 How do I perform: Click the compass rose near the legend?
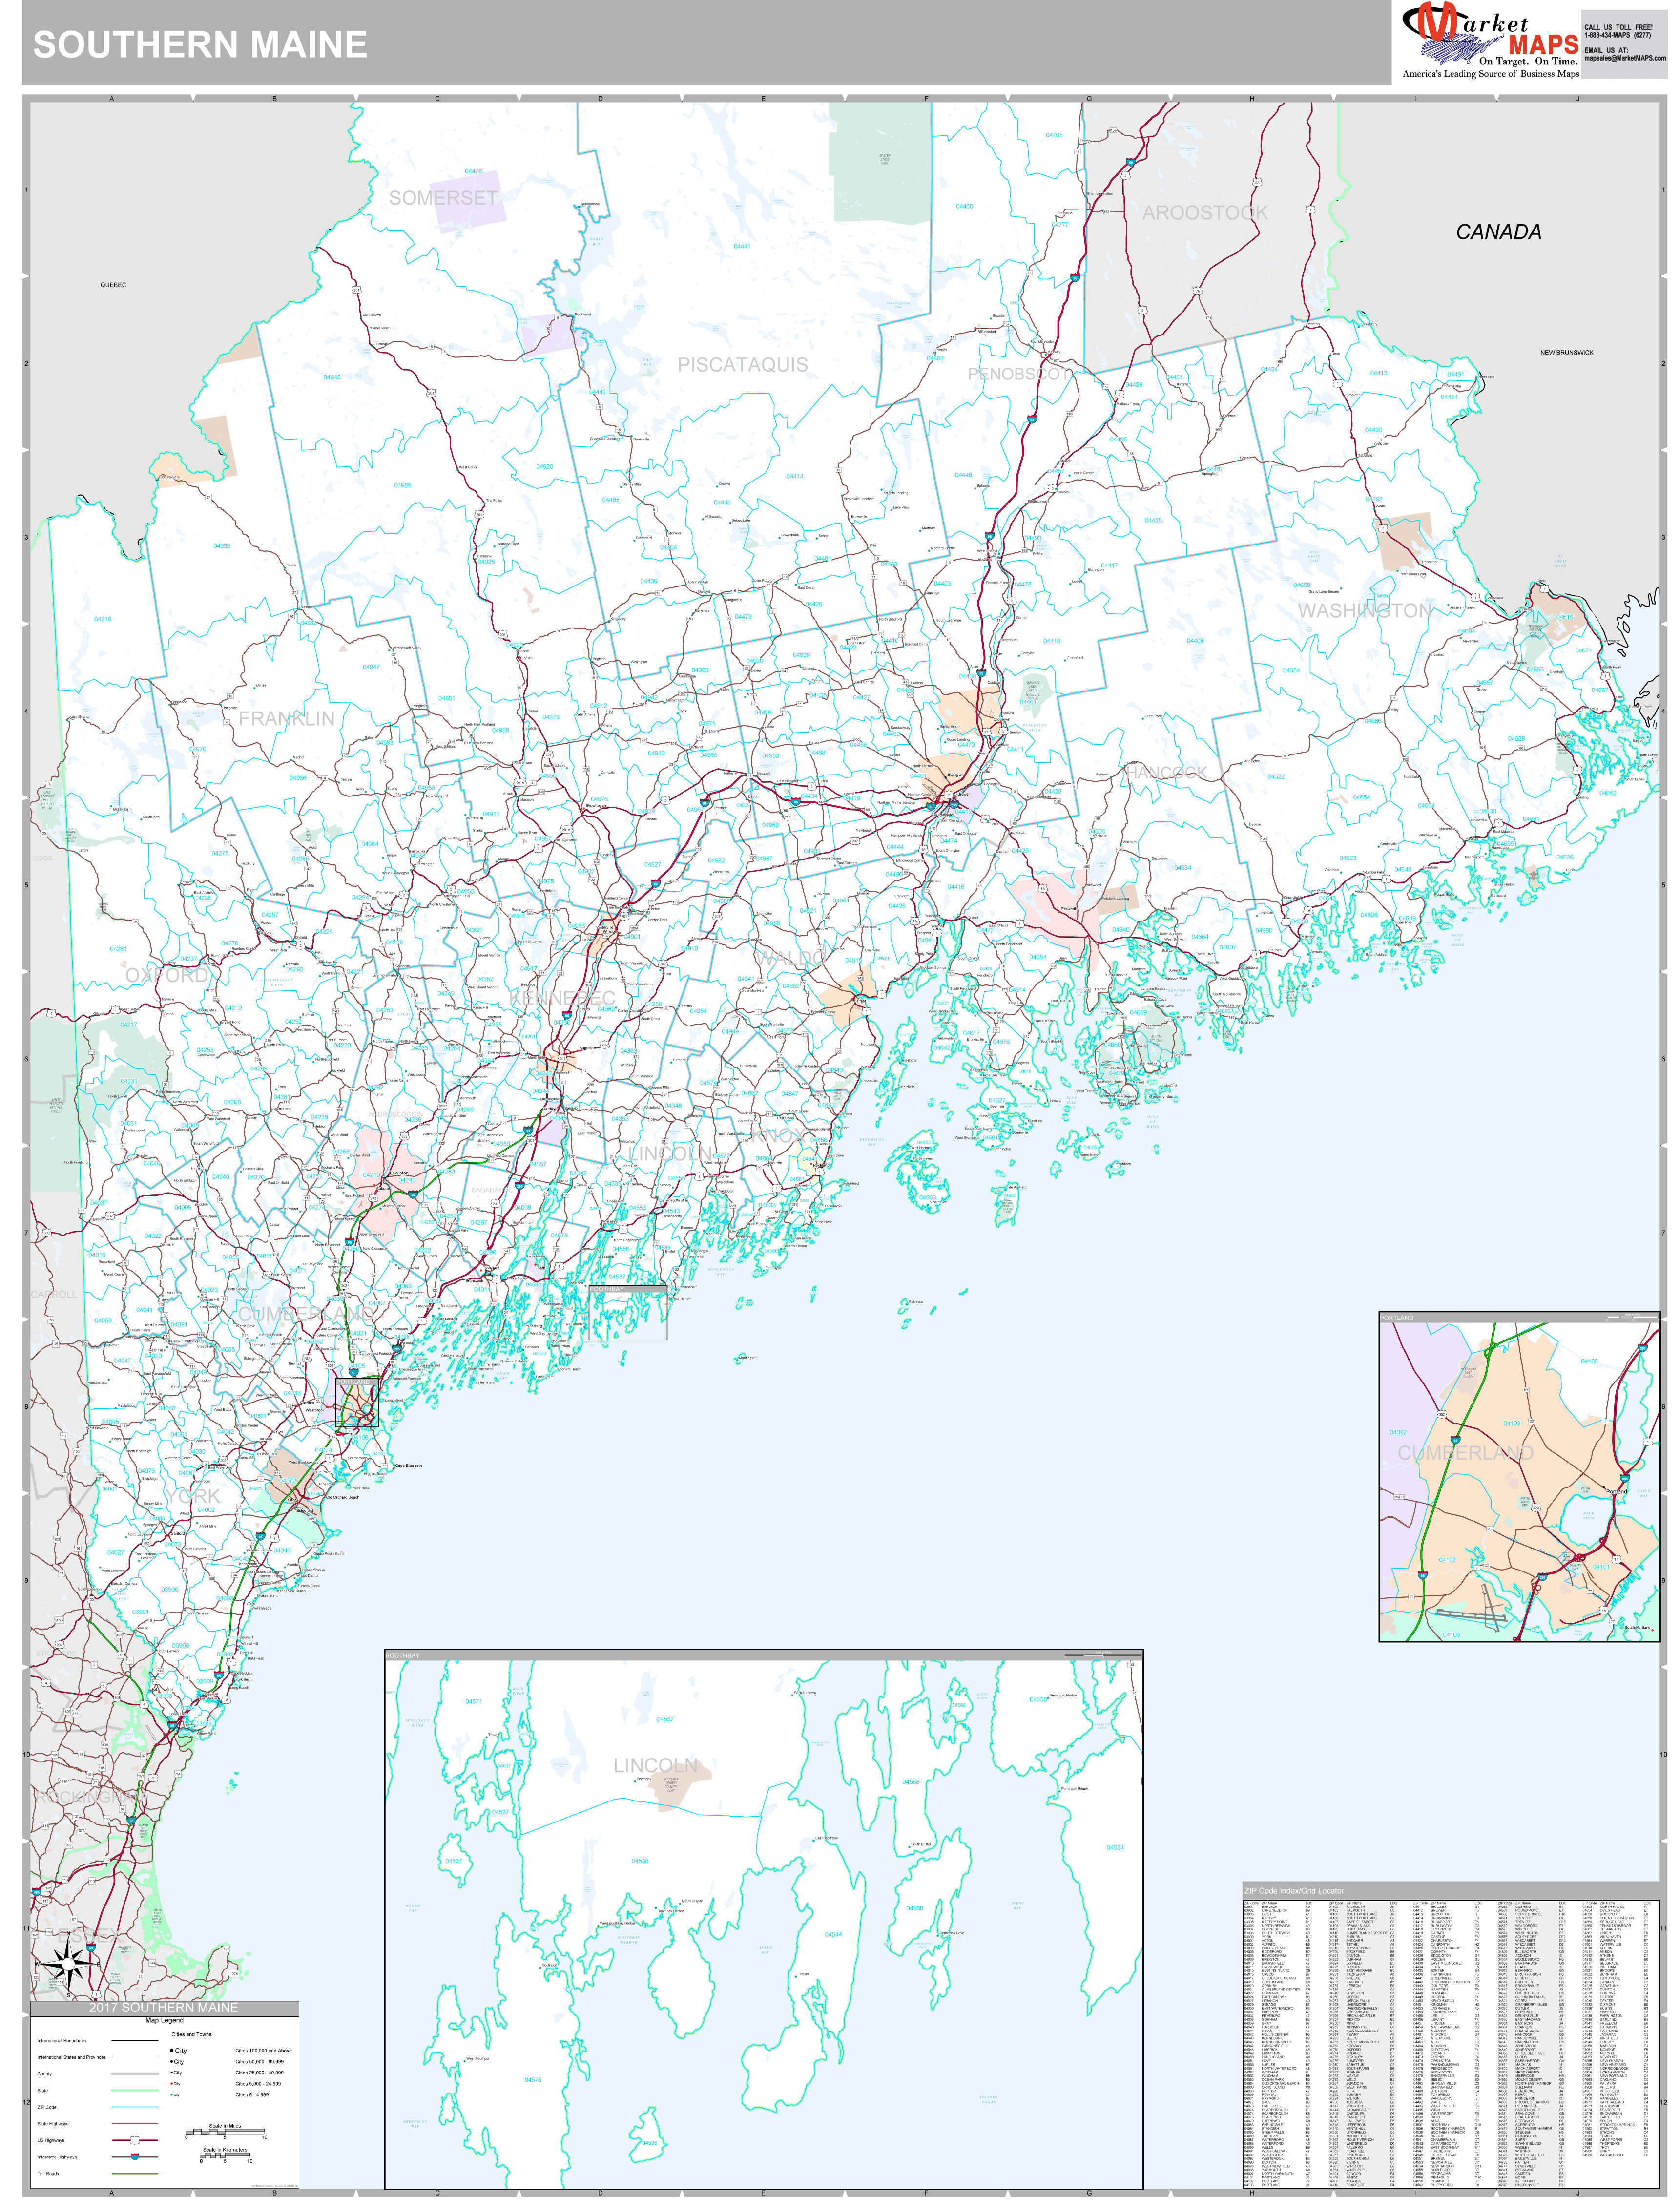(x=68, y=1965)
